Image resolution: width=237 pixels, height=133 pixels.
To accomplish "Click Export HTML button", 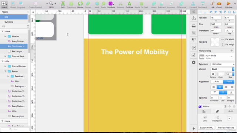I will click(x=207, y=127).
